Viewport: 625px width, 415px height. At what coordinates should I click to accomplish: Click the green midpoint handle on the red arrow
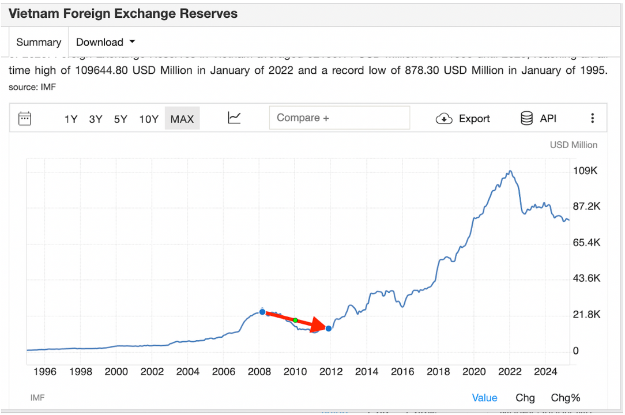pyautogui.click(x=295, y=320)
